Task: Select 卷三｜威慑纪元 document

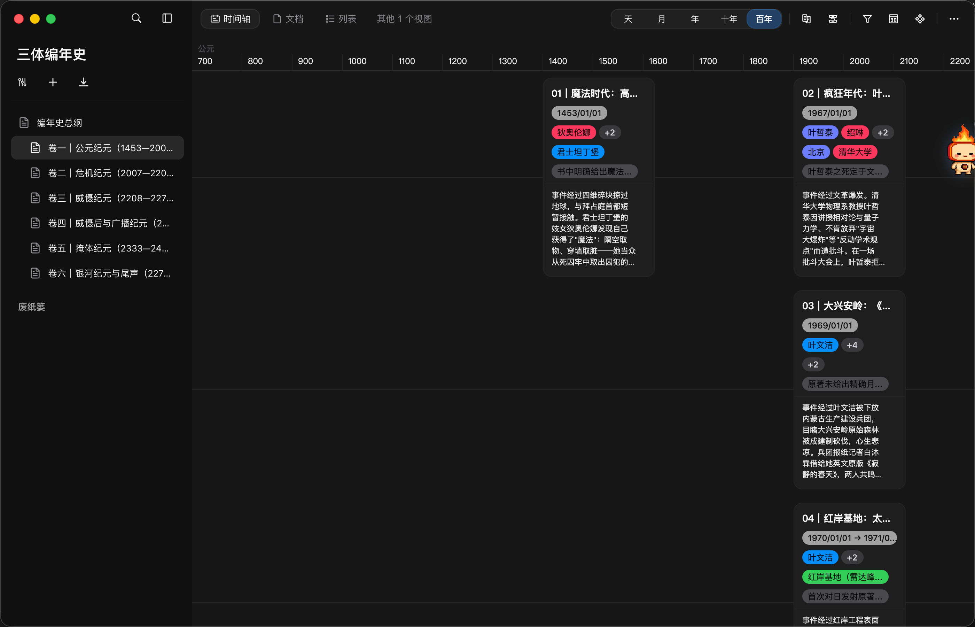Action: (97, 198)
